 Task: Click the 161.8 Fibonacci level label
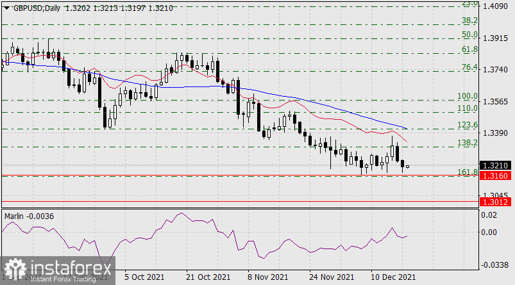point(469,172)
